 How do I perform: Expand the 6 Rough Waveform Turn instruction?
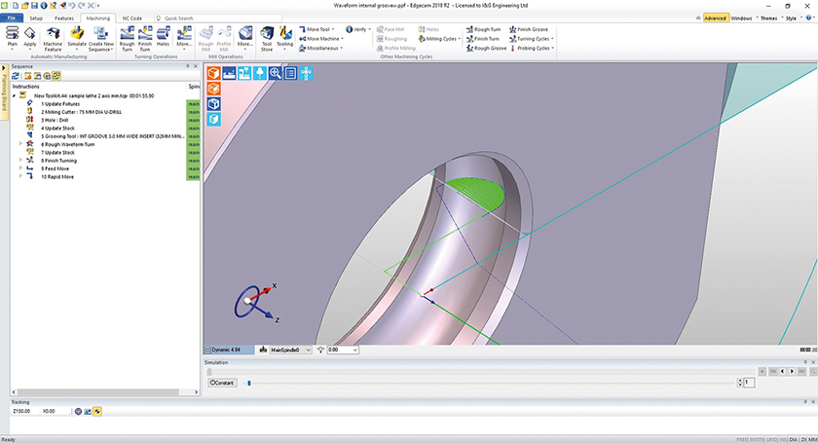(x=20, y=143)
